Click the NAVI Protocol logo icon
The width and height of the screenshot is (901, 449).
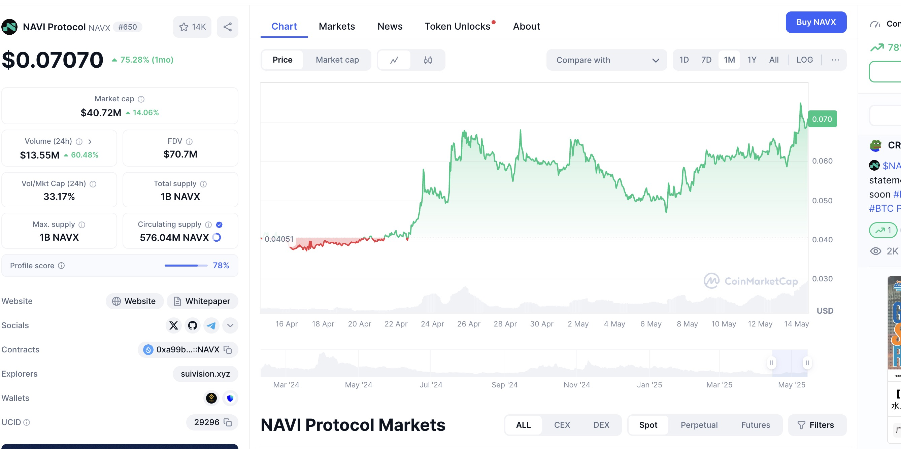point(9,27)
